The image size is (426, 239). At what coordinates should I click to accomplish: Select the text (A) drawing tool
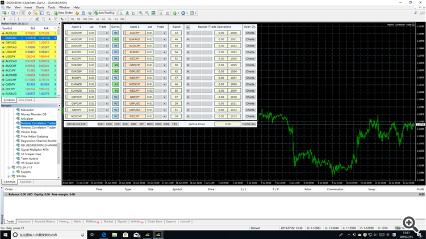pyautogui.click(x=49, y=19)
